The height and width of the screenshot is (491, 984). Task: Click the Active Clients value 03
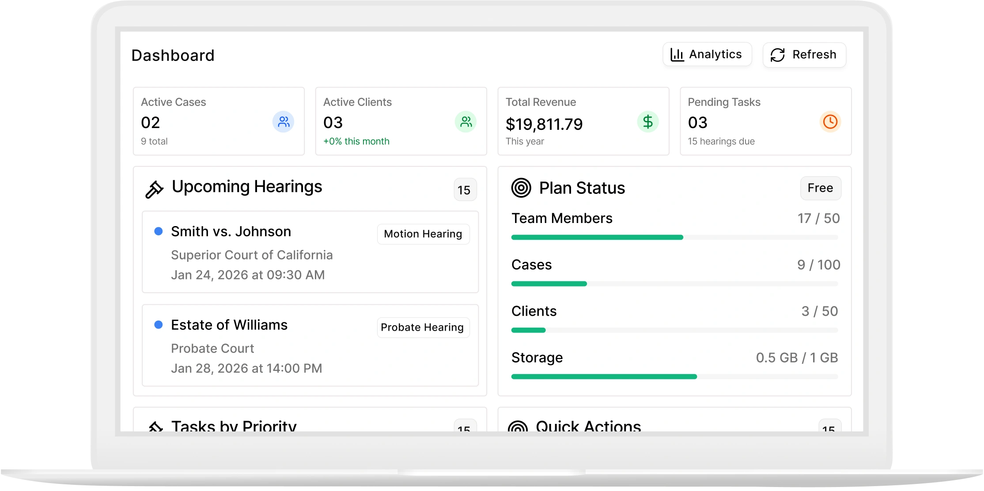[333, 123]
